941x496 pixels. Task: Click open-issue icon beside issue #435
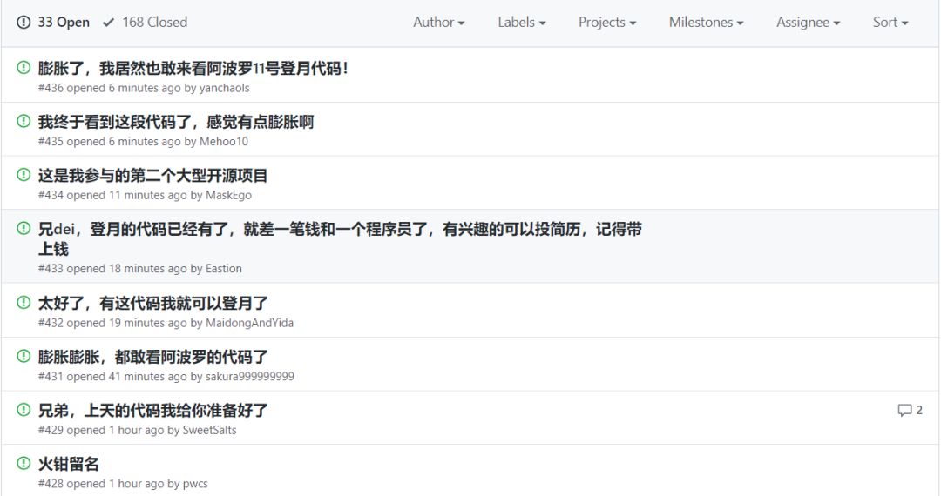coord(24,121)
